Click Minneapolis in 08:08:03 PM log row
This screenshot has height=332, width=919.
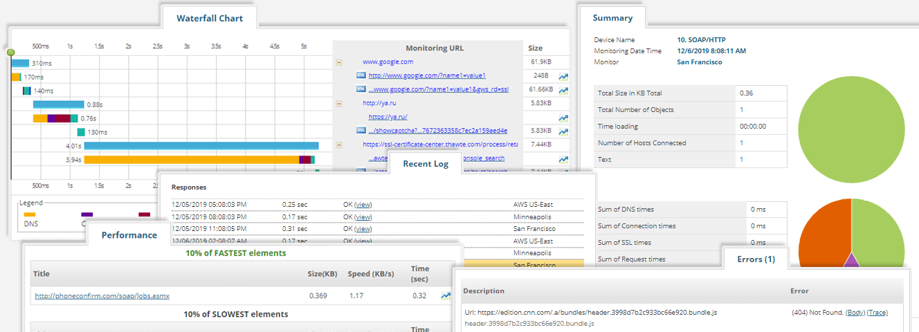[531, 216]
